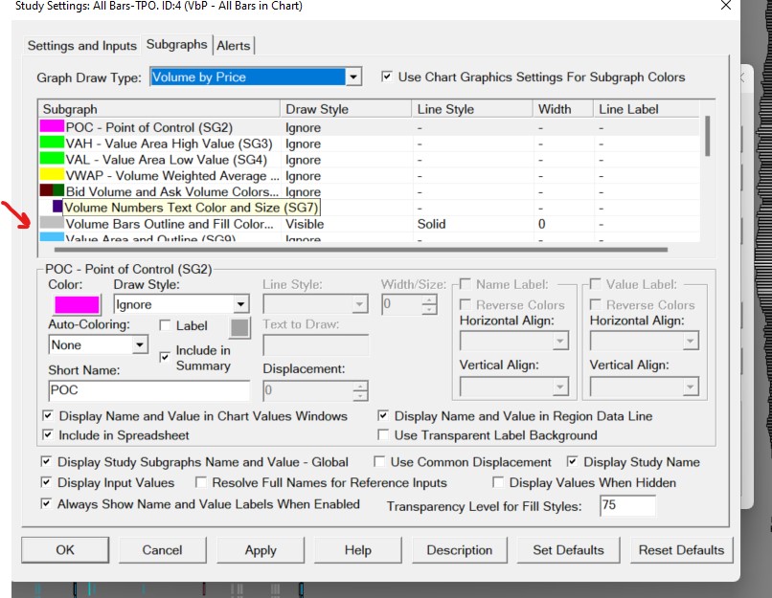Image resolution: width=772 pixels, height=598 pixels.
Task: Switch to the Settings and Inputs tab
Action: tap(81, 45)
